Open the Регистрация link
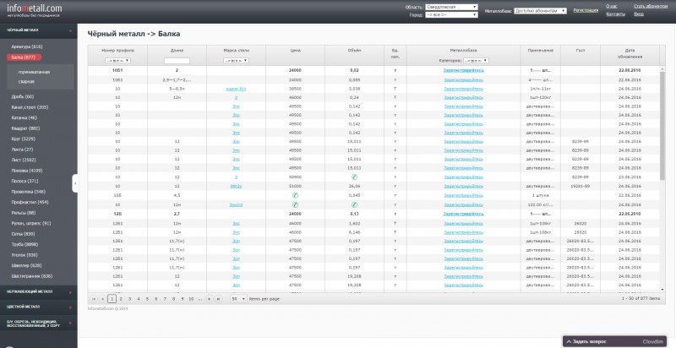676x348 pixels. click(586, 10)
